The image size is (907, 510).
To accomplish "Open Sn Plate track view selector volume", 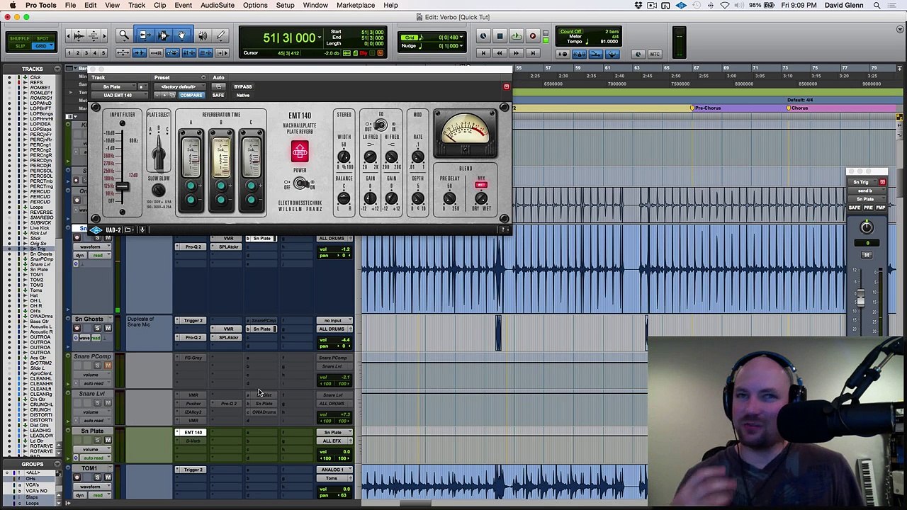I will [x=91, y=449].
